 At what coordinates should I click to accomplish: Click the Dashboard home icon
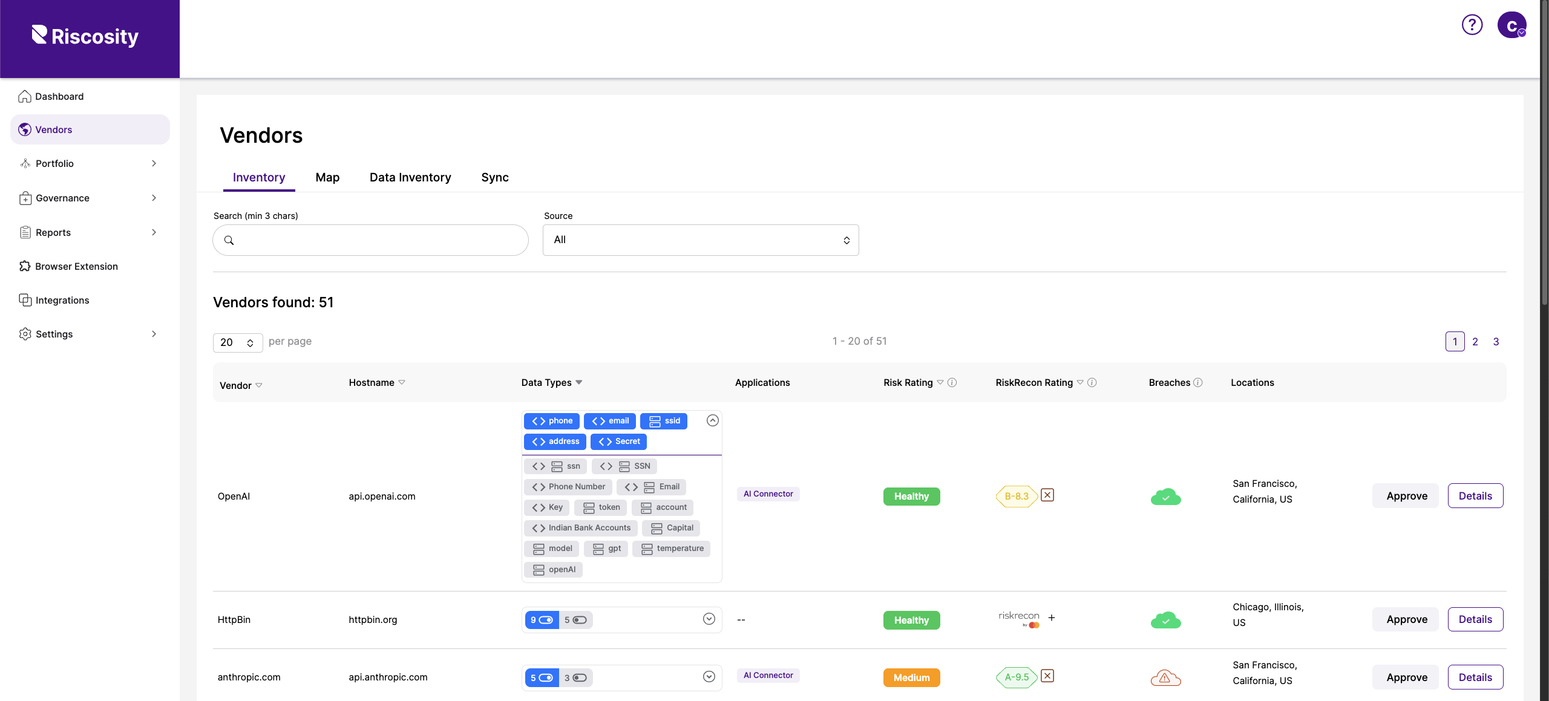(25, 96)
